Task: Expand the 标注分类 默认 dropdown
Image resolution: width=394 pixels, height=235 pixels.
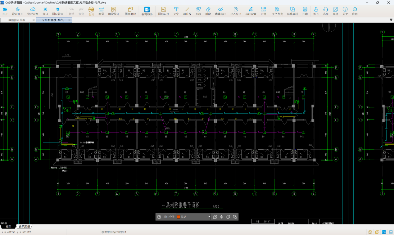Action: [209, 217]
